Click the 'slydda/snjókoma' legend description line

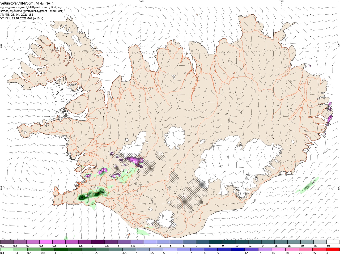[x=32, y=11]
